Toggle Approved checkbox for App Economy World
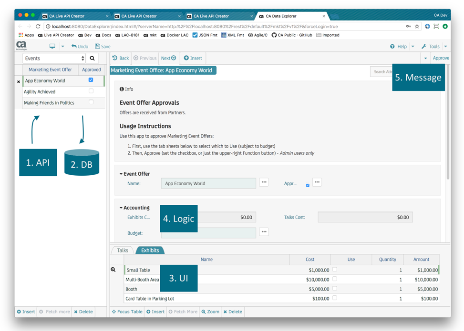464x331 pixels. (x=91, y=80)
